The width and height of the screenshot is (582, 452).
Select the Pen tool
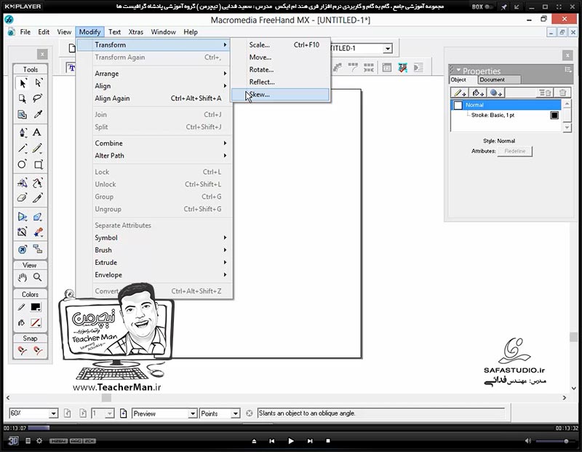[x=23, y=132]
